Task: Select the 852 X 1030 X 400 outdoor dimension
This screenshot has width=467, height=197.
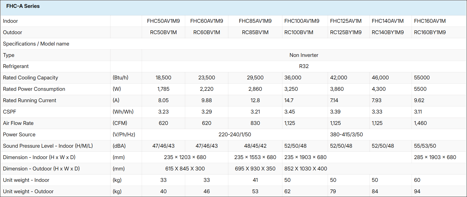Action: [305, 169]
